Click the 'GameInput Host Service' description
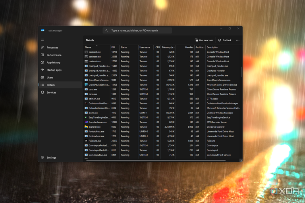The image size is (305, 203). 219,155
